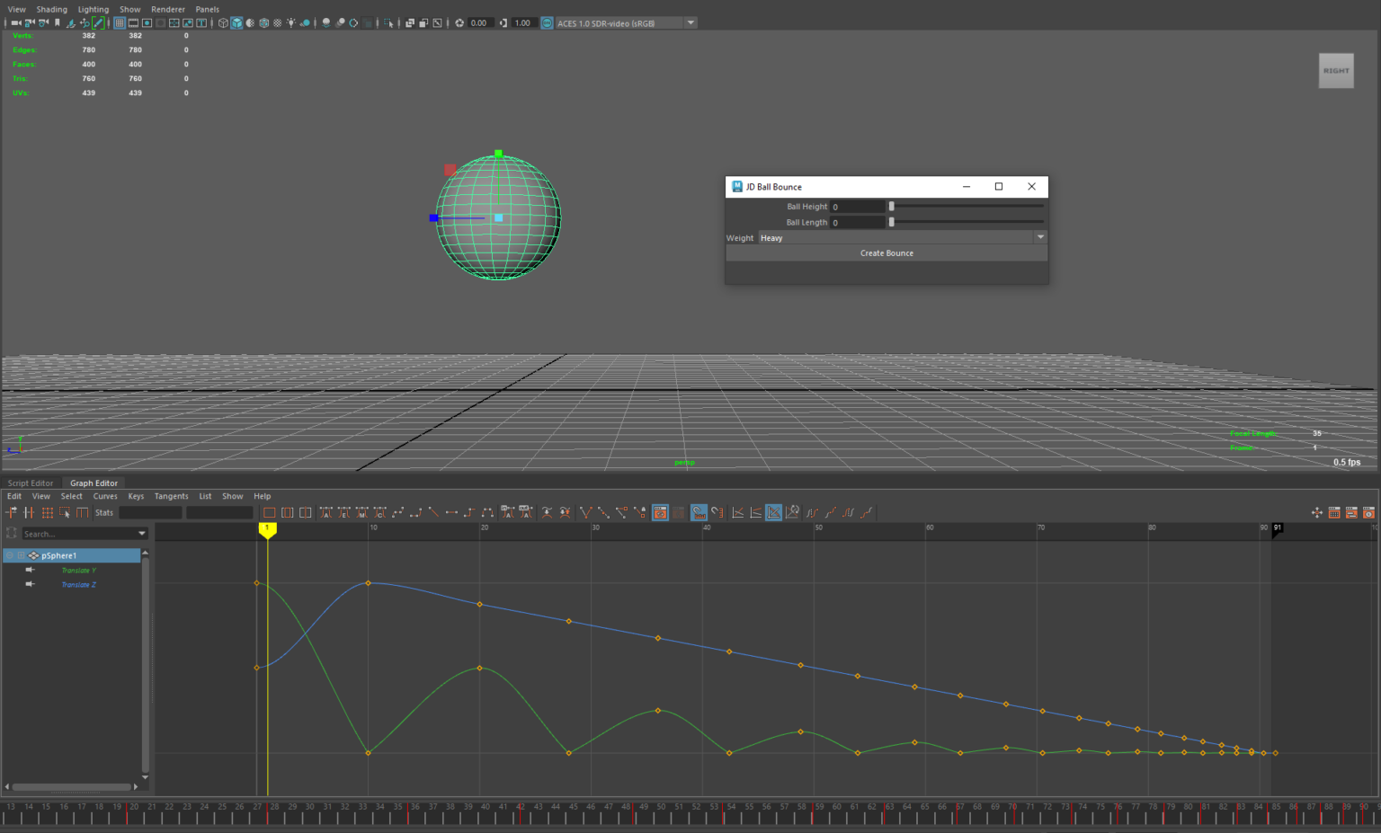Toggle time snap in the Graph Editor

pos(699,512)
